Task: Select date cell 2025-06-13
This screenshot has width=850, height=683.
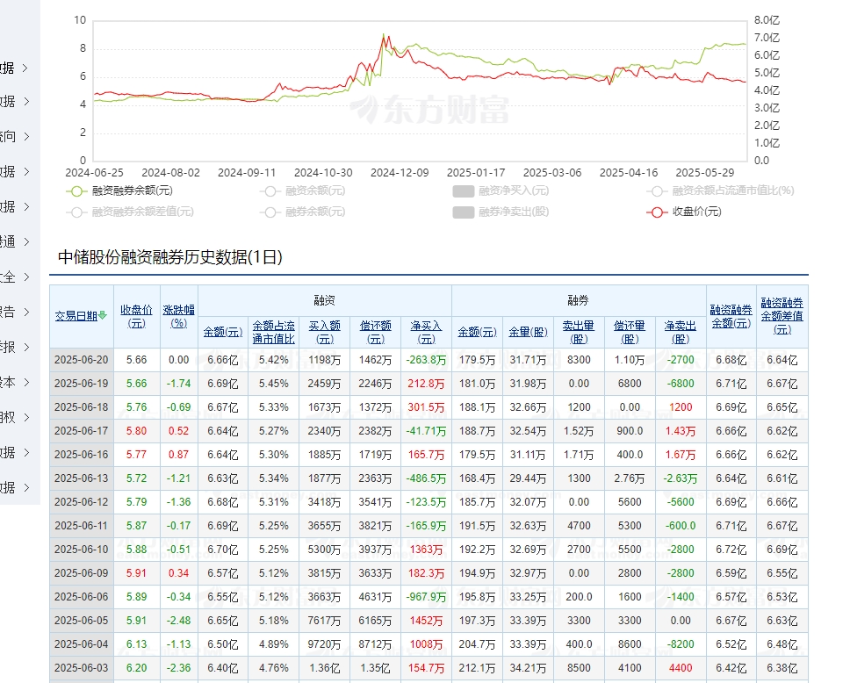Action: [x=82, y=478]
